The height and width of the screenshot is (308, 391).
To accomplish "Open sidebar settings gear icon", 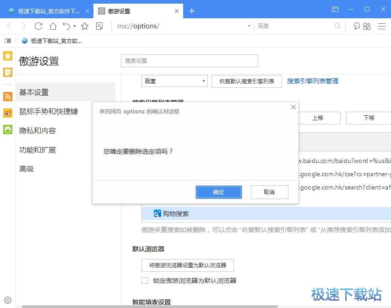I will point(8,300).
